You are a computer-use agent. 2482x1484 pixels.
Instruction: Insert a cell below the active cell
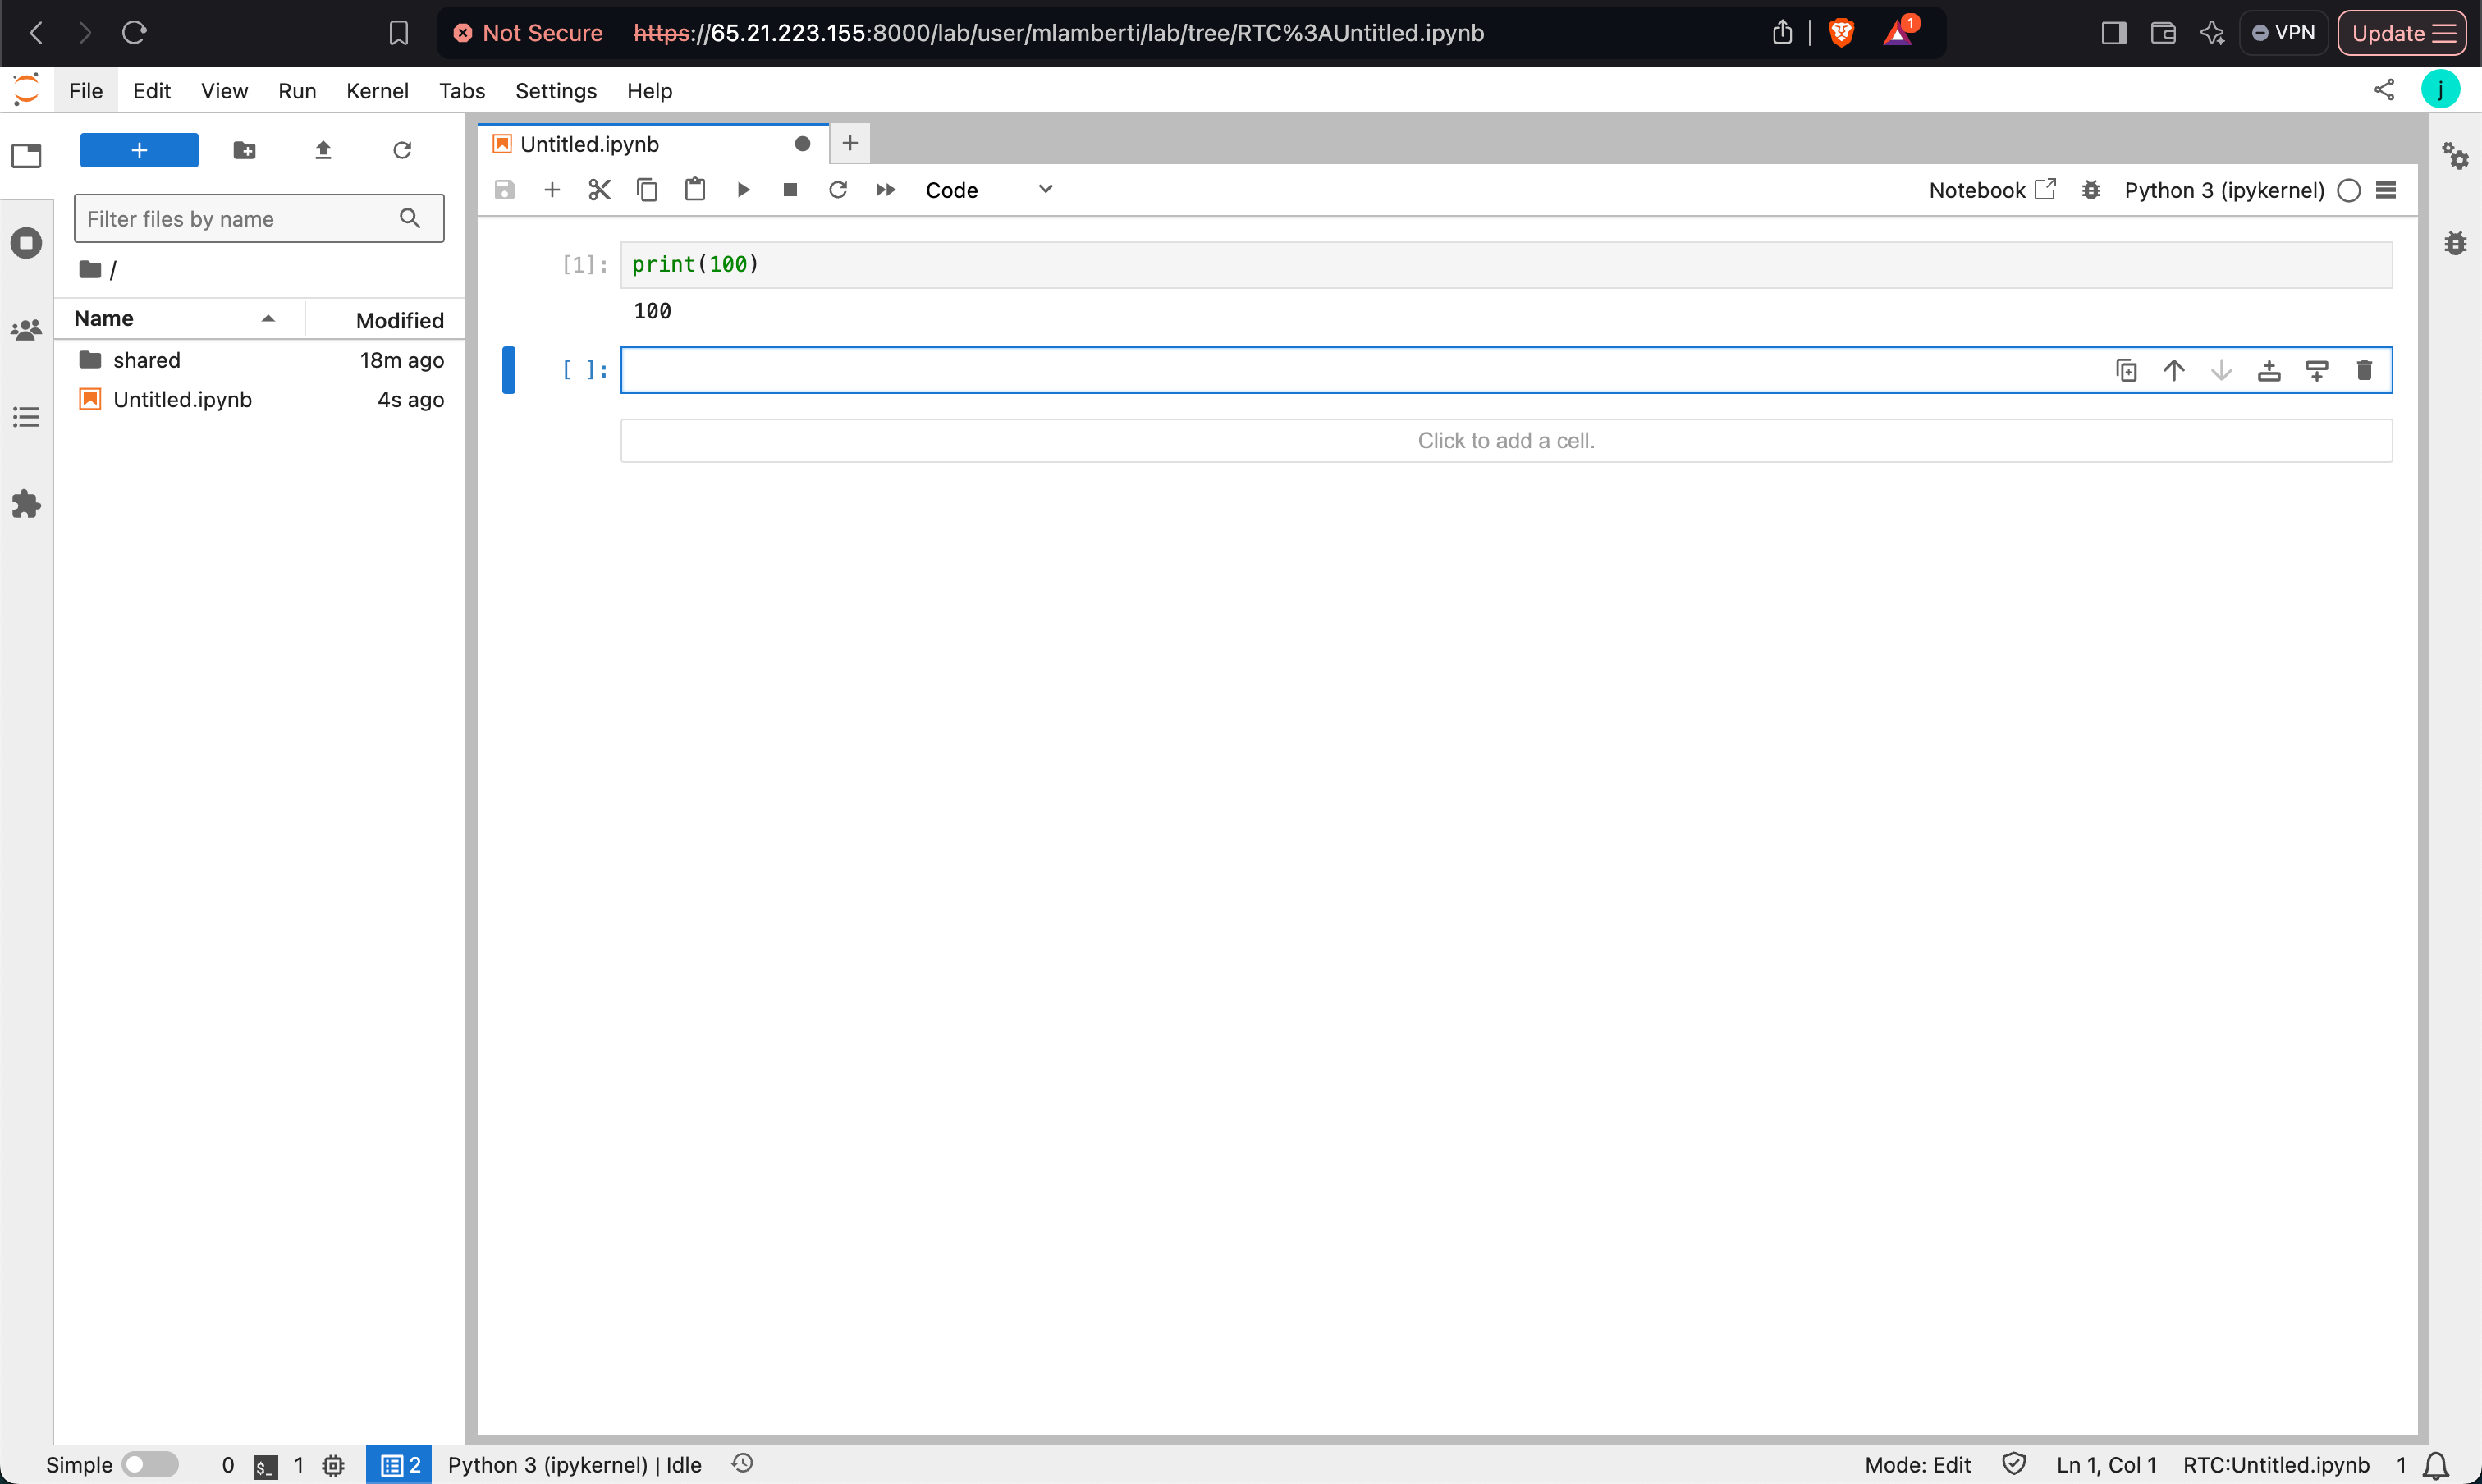(2317, 371)
